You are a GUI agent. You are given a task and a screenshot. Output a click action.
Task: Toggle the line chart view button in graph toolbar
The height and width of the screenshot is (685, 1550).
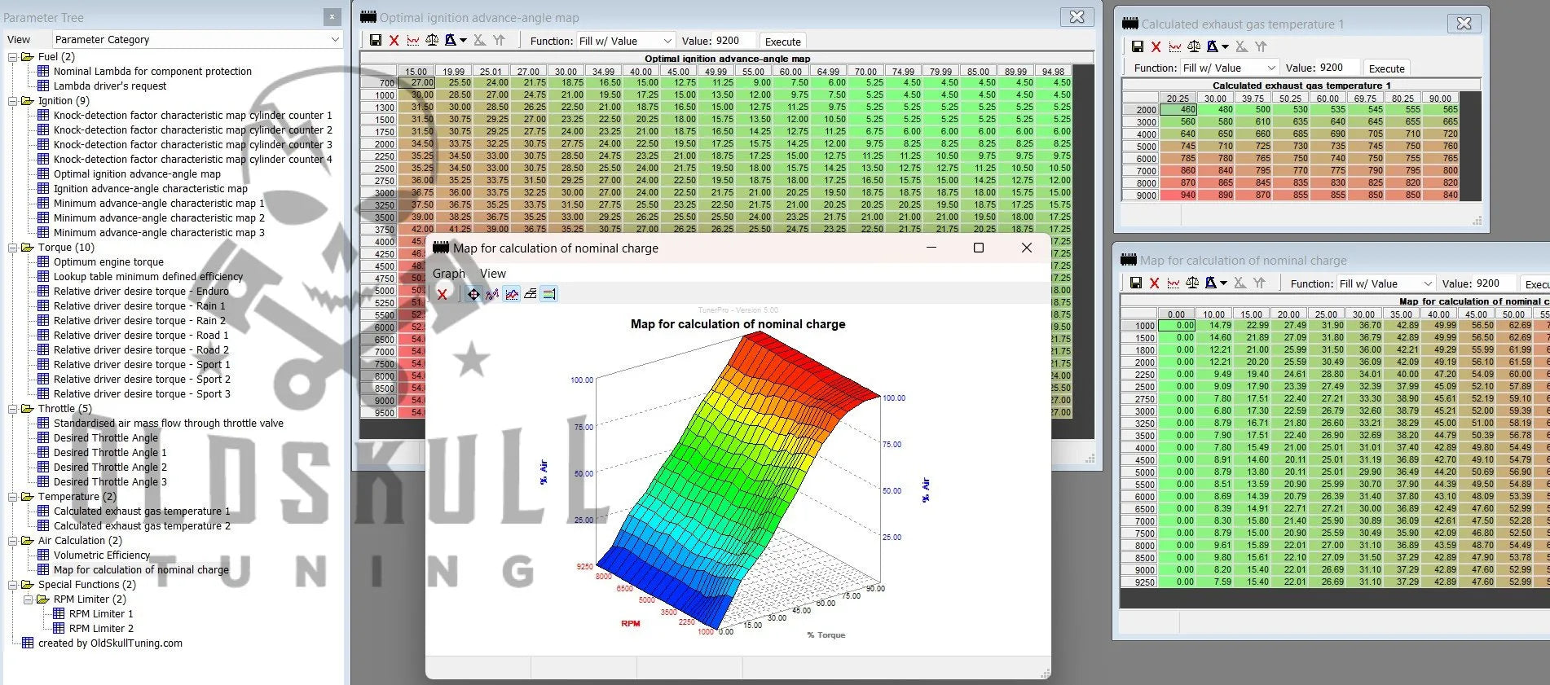pyautogui.click(x=512, y=294)
